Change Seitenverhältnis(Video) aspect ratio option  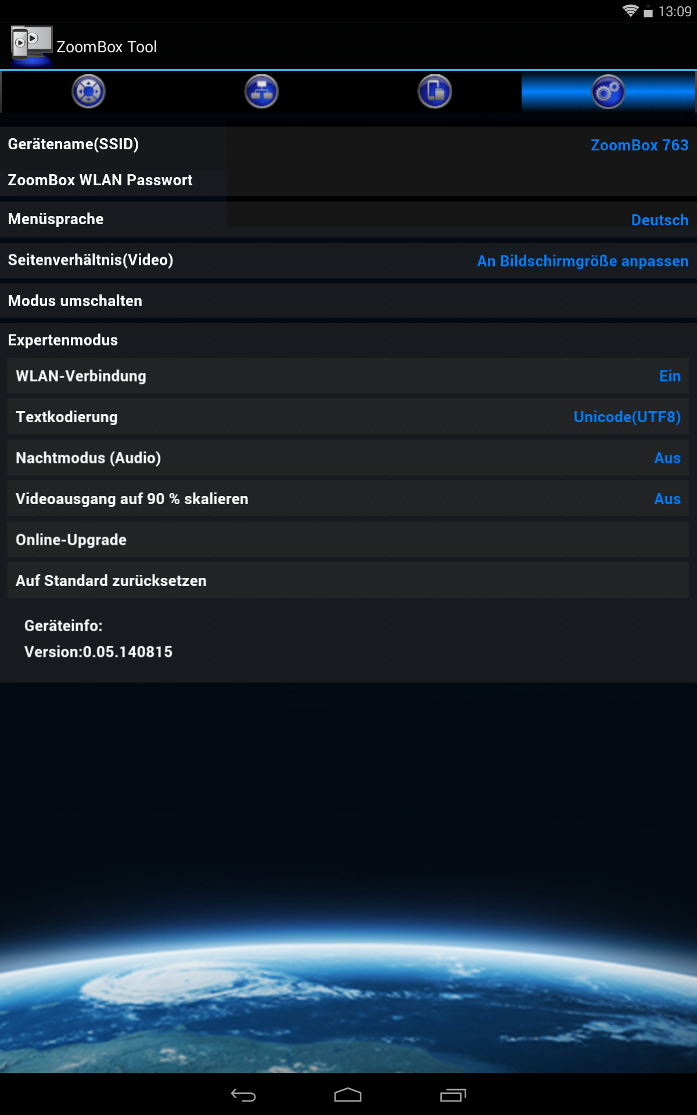click(x=348, y=260)
